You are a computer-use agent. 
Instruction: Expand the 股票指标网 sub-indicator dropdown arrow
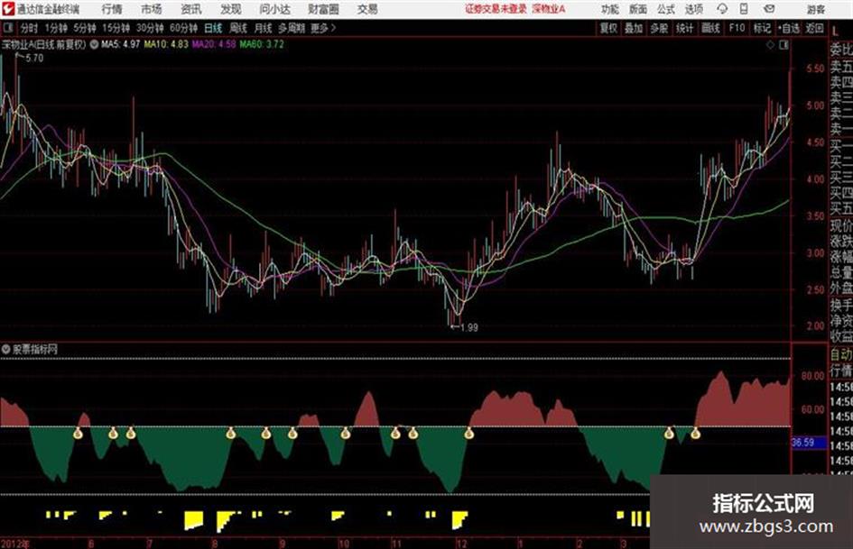point(6,349)
